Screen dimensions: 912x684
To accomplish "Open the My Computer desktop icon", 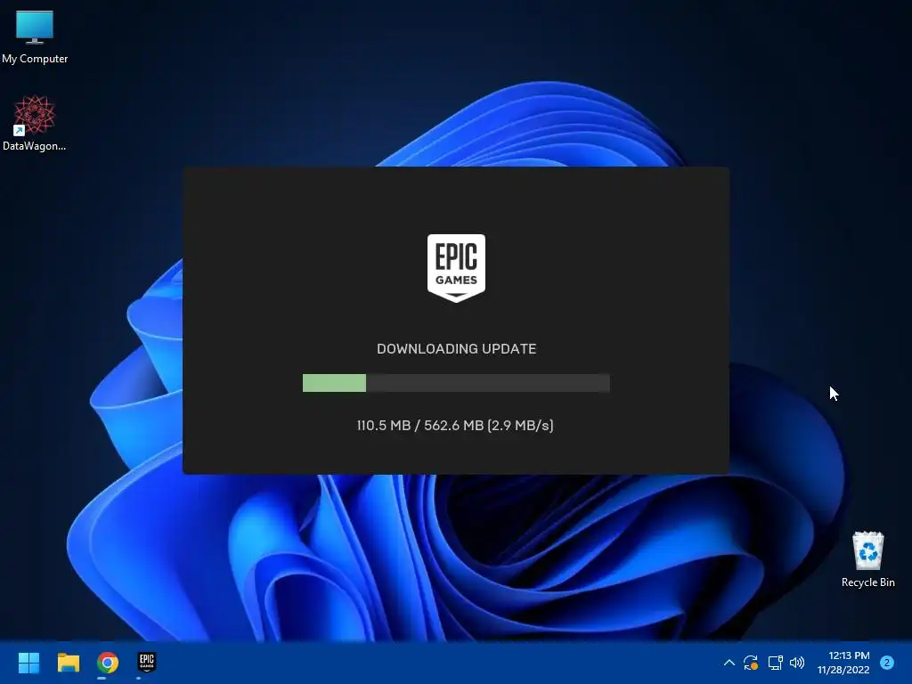I will pyautogui.click(x=35, y=37).
